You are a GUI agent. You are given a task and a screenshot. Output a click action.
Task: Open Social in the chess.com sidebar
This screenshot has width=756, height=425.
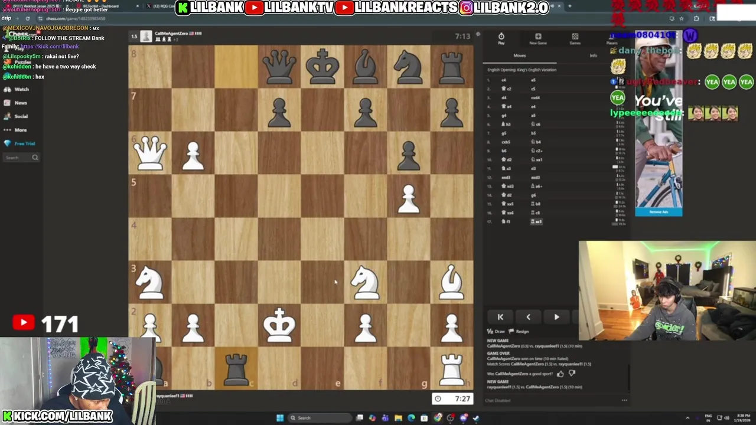16,116
